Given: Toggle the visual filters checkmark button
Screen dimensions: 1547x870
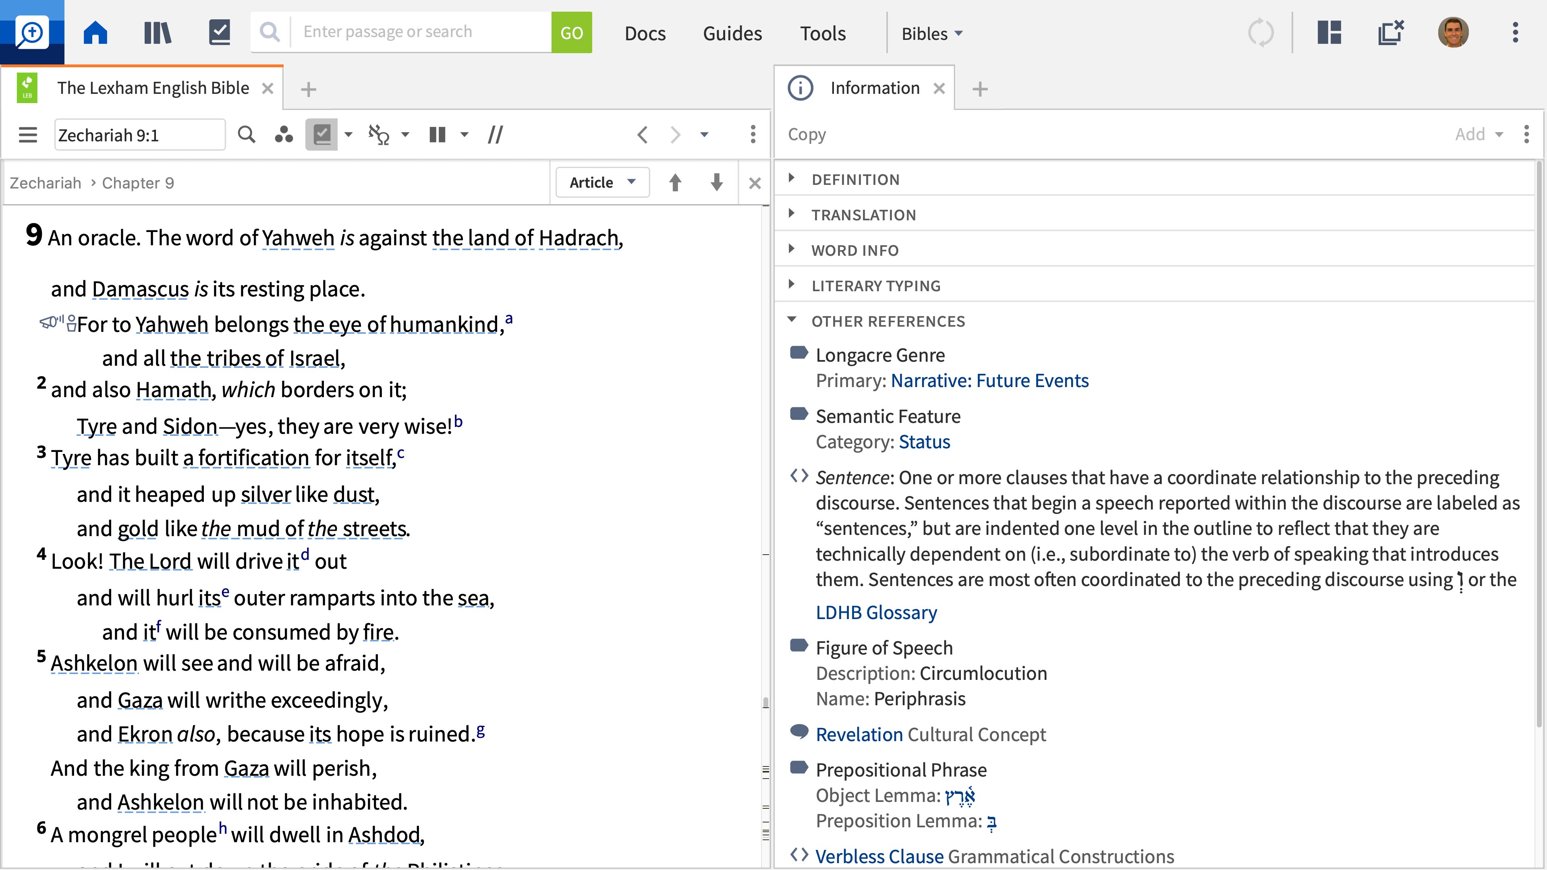Looking at the screenshot, I should 321,135.
